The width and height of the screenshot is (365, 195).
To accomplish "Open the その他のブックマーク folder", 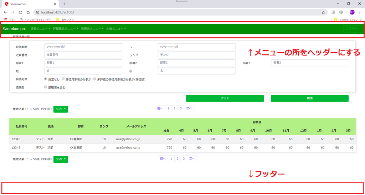I will coord(348,20).
